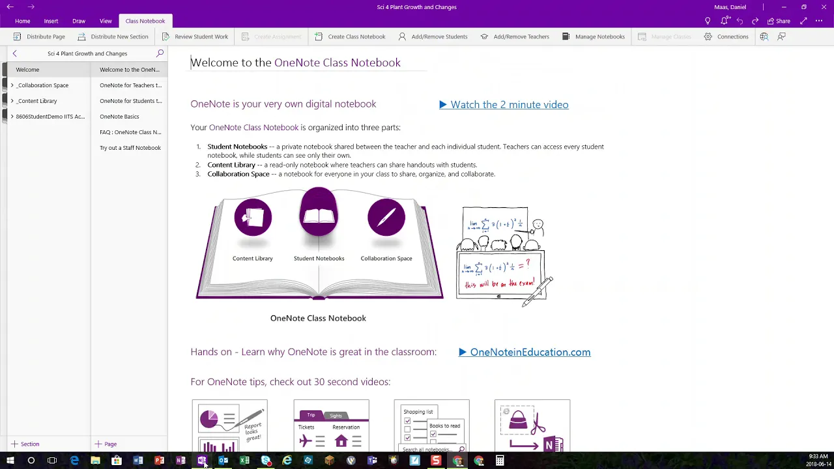This screenshot has height=469, width=834.
Task: Open the FAQ : OneNote Class Notebook page
Action: (130, 132)
